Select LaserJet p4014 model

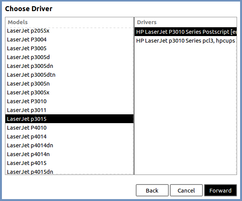coord(69,136)
